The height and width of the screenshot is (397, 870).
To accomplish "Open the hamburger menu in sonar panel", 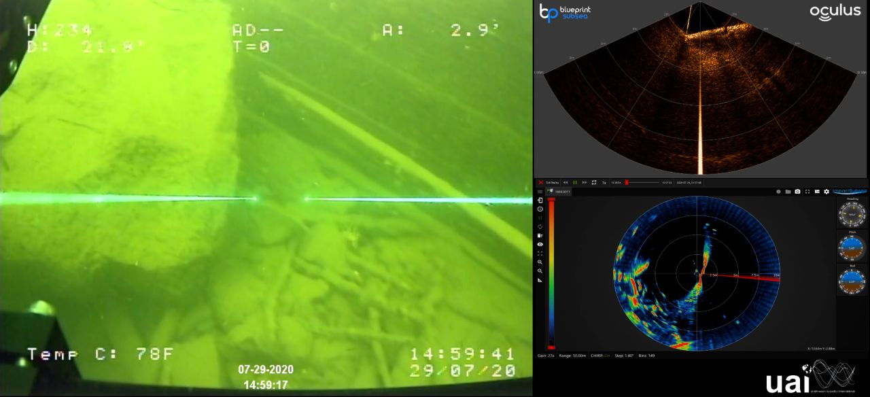I will coord(540,192).
